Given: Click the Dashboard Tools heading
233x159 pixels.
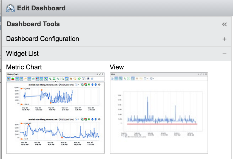Looking at the screenshot, I should 33,24.
